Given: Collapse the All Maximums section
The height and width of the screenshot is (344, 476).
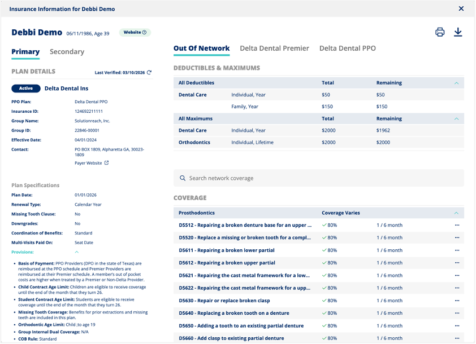Looking at the screenshot, I should click(456, 118).
